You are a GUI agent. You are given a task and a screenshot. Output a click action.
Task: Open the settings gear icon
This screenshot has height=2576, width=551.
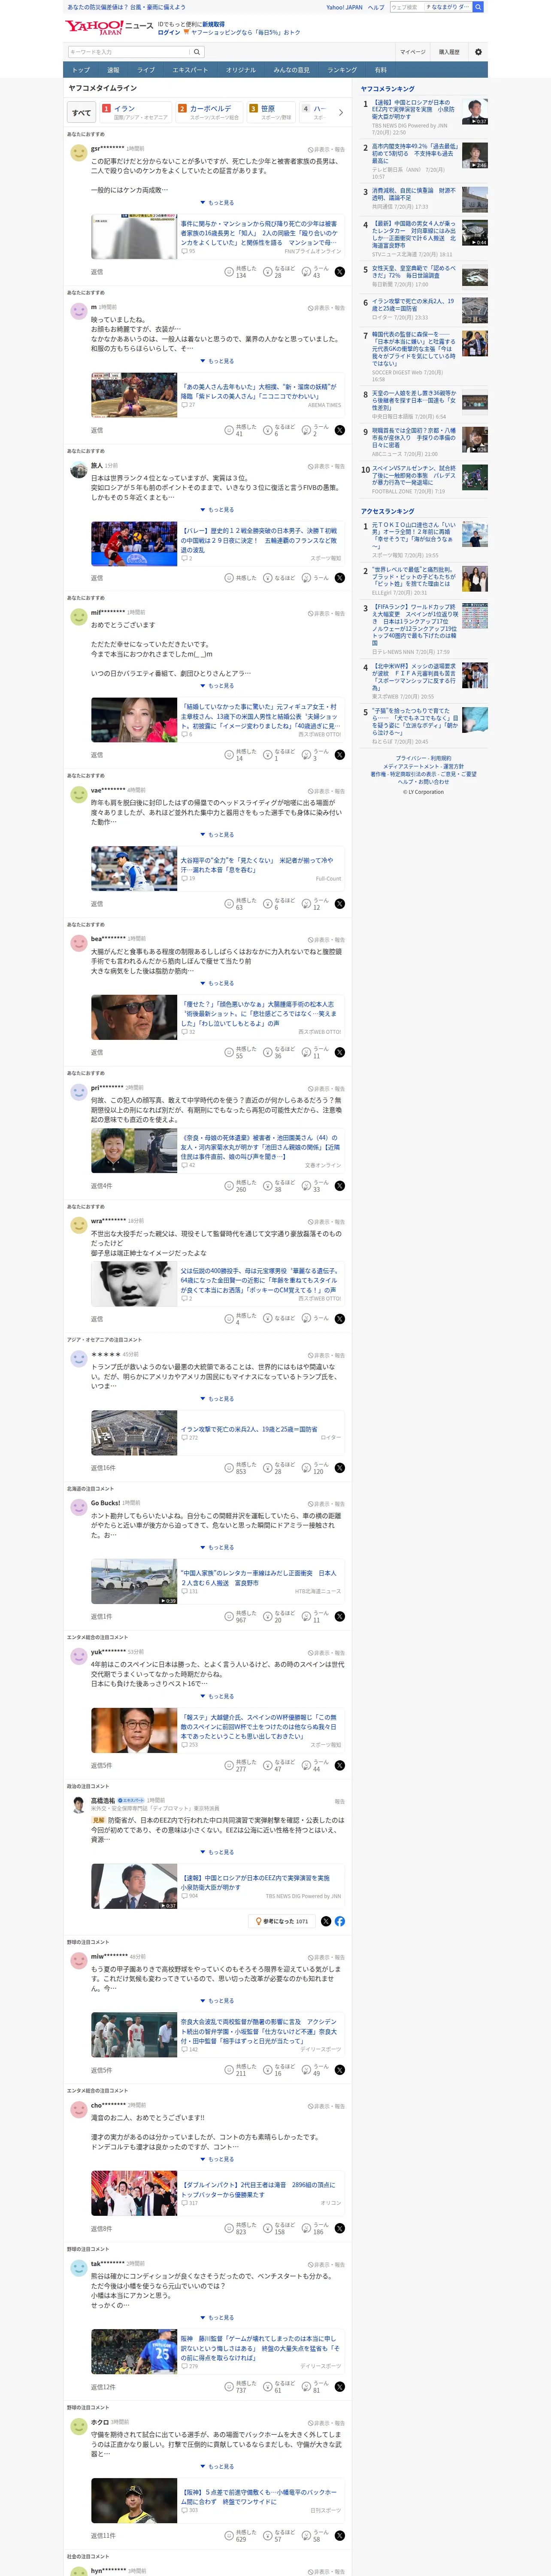478,52
